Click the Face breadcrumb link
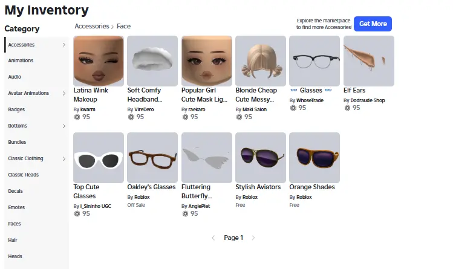 pos(123,26)
